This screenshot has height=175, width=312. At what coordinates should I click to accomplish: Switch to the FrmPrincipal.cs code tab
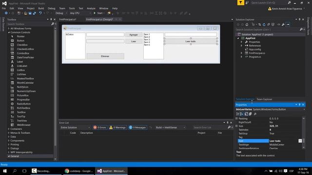(x=68, y=19)
